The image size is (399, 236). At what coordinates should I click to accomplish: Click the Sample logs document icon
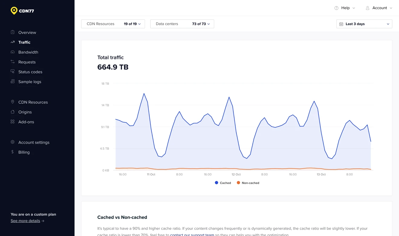(x=12, y=81)
